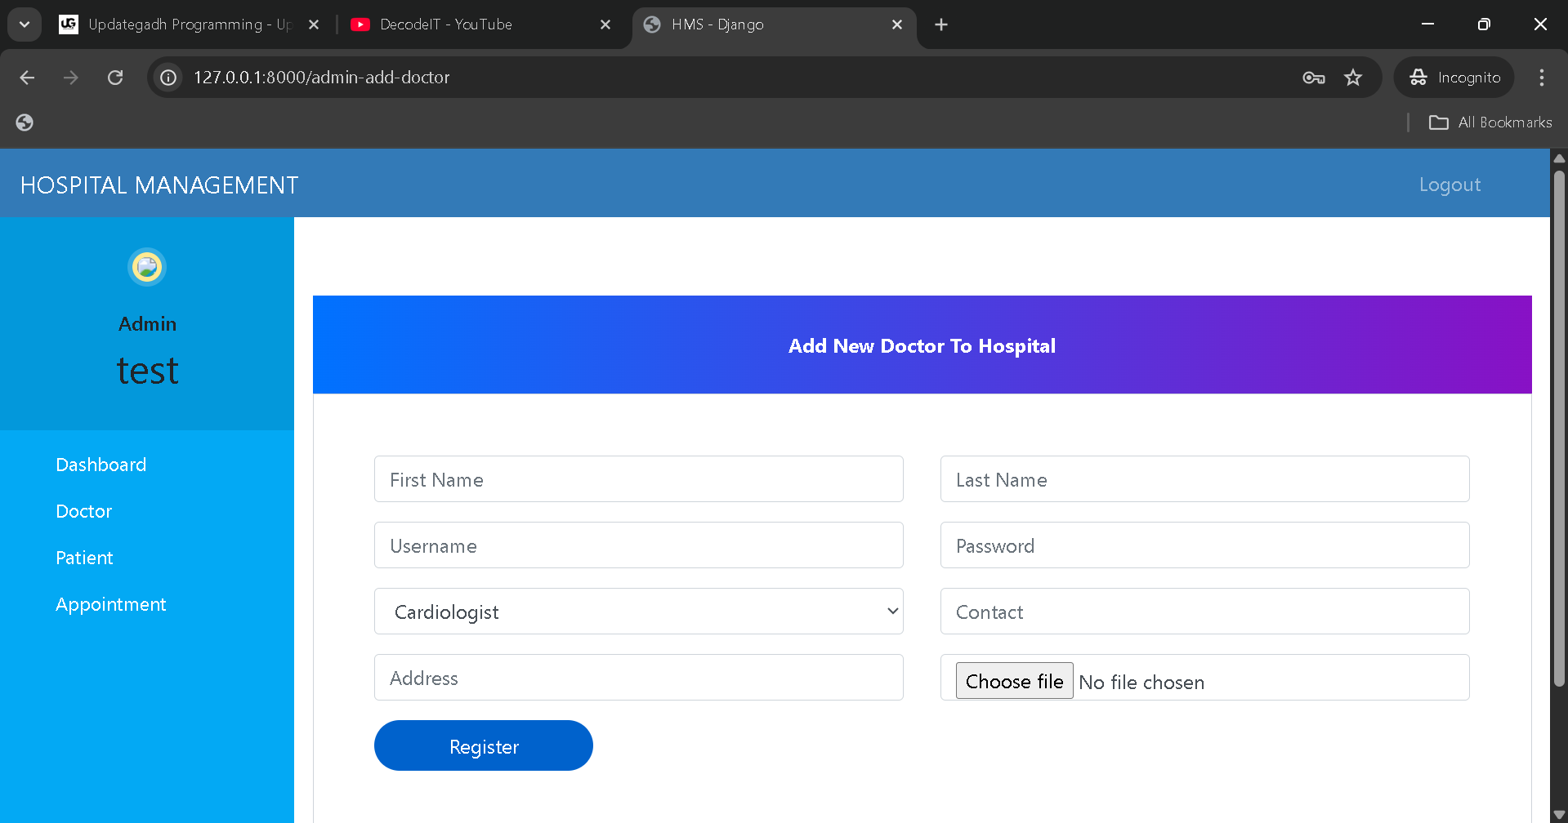
Task: Open a new browser tab
Action: pos(941,24)
